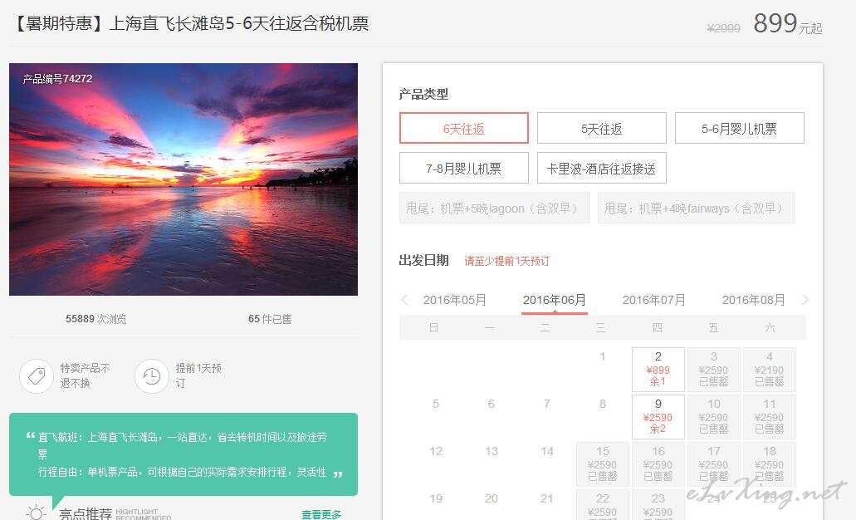The width and height of the screenshot is (856, 520).
Task: Switch to 2016年07月 month tab
Action: [654, 300]
